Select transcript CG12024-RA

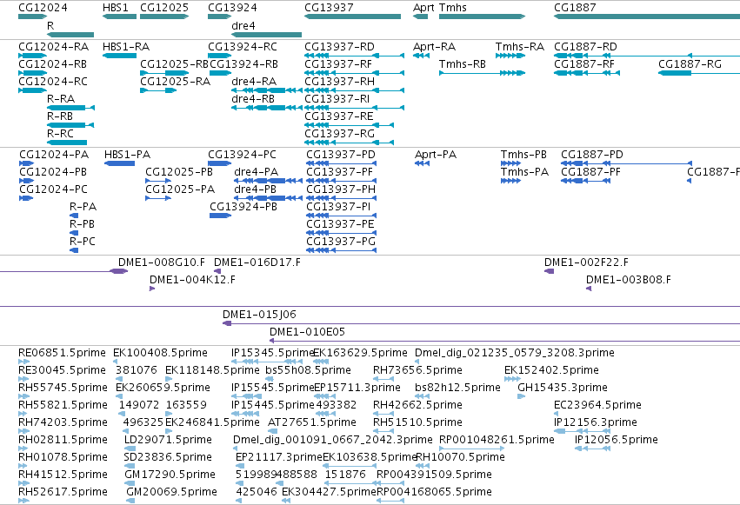pyautogui.click(x=54, y=47)
